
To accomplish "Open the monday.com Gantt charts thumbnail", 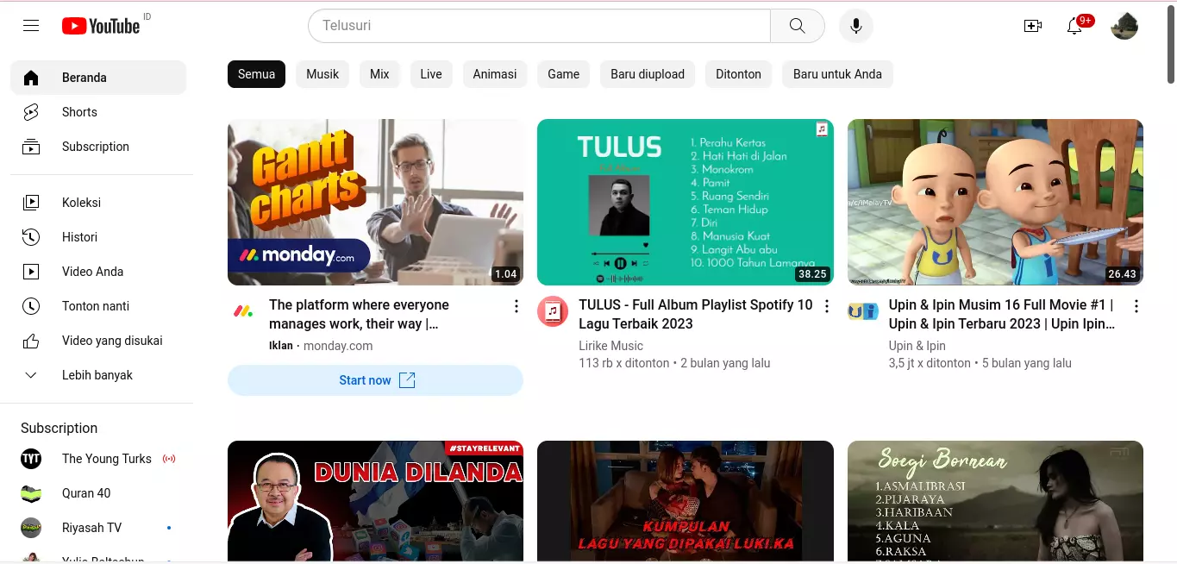I will 375,202.
